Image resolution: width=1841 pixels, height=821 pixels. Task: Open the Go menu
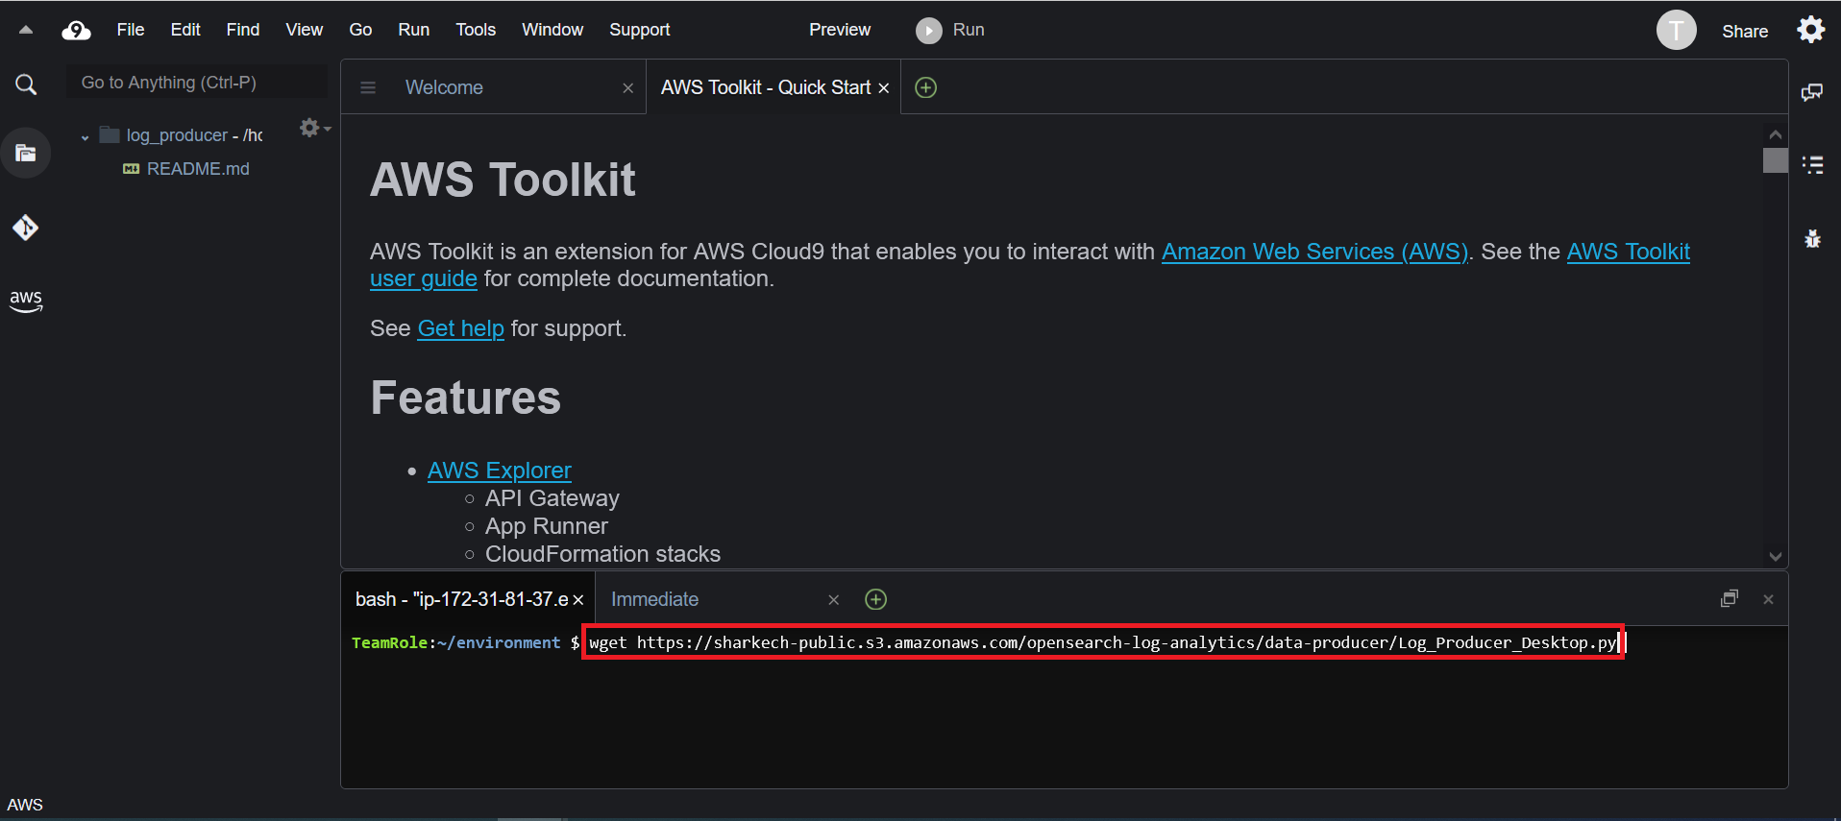click(x=360, y=30)
